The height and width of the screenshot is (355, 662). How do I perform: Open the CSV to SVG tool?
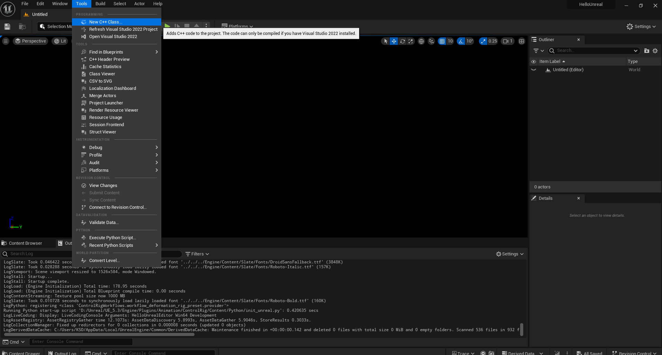click(117, 81)
